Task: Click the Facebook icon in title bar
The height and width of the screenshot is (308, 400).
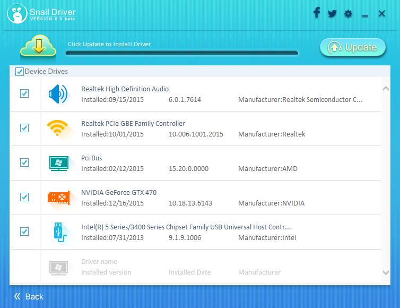Action: 317,13
